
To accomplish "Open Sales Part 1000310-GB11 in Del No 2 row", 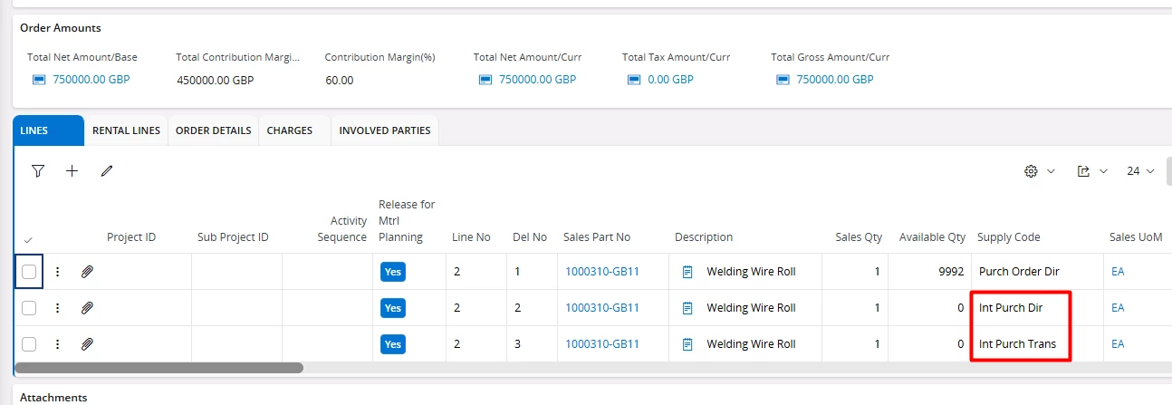I will [602, 308].
